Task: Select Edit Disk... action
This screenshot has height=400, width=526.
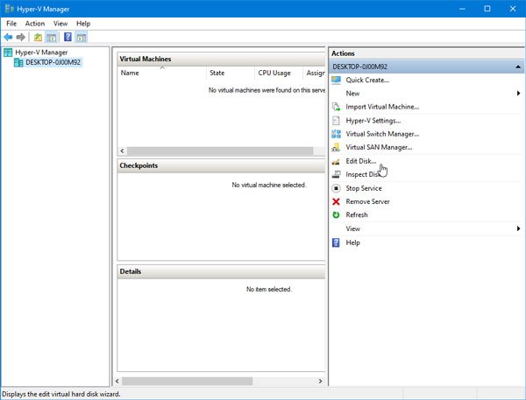Action: [361, 161]
